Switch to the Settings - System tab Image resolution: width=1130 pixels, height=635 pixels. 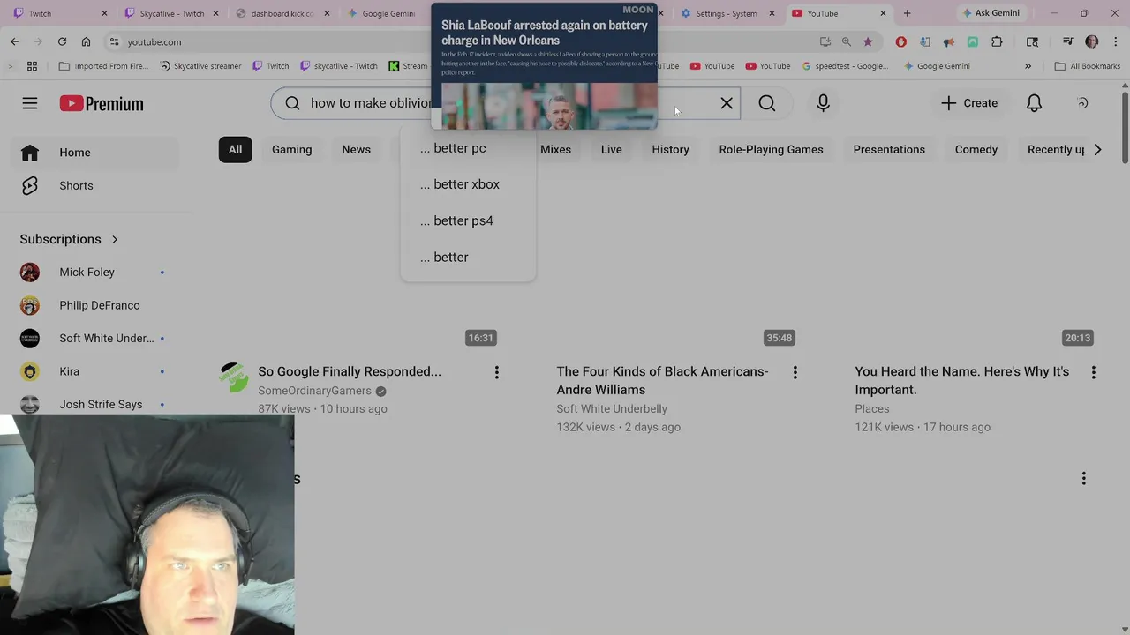[726, 13]
